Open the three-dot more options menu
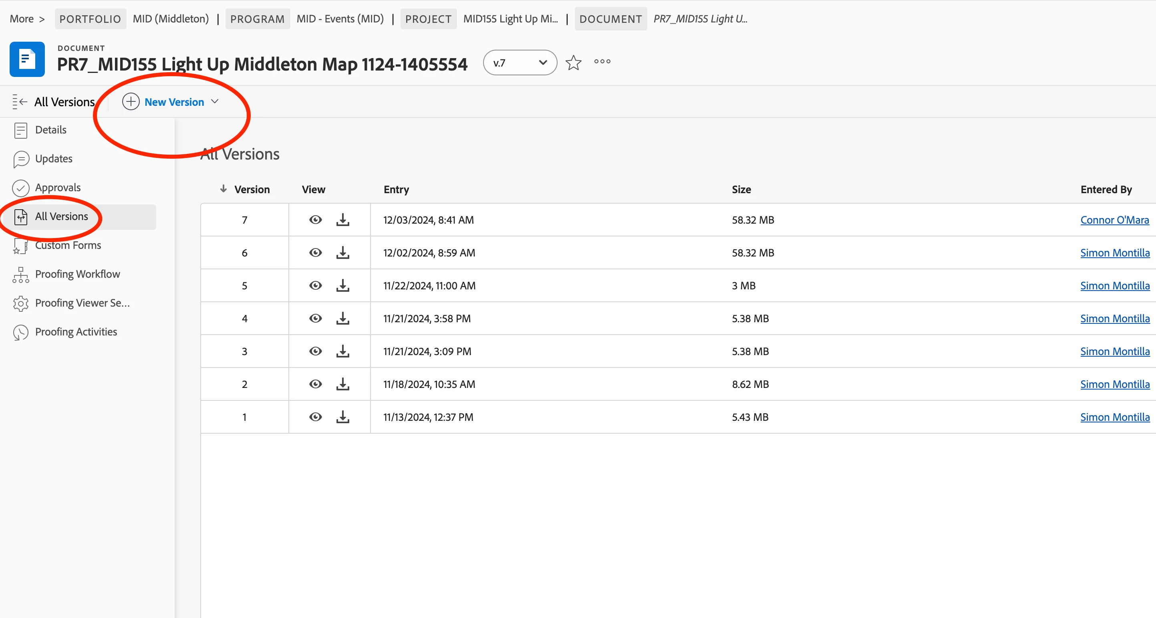 pyautogui.click(x=602, y=62)
